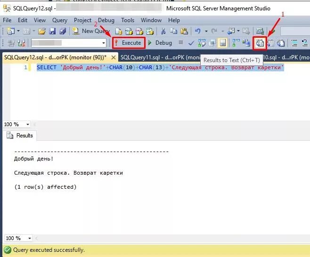
Task: Open a new XMLA query icon
Action: coord(150,31)
